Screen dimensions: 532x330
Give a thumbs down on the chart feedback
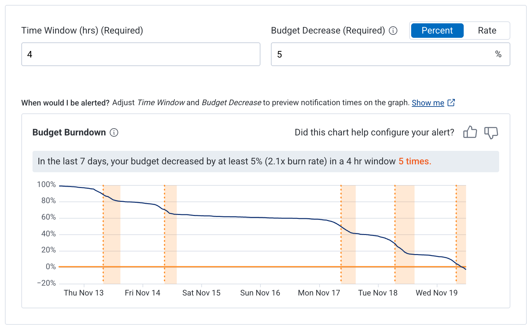[x=491, y=132]
